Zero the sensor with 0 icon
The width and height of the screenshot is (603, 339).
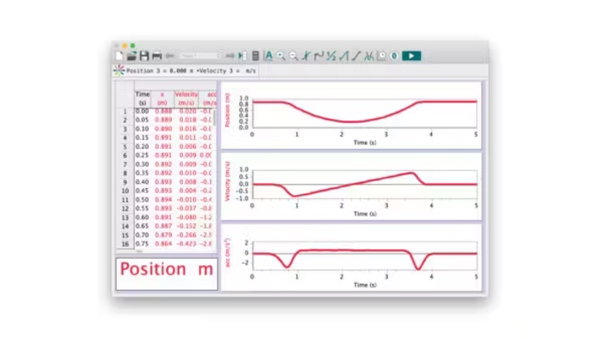click(x=394, y=56)
